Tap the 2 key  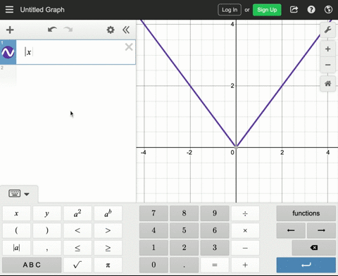(184, 248)
